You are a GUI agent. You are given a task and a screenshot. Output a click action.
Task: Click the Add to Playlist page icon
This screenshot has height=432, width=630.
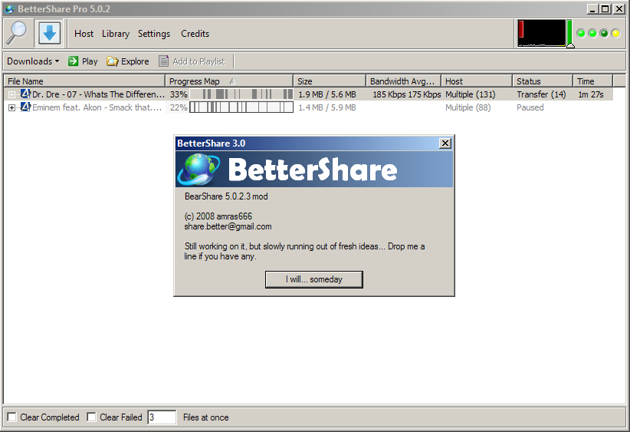coord(163,61)
